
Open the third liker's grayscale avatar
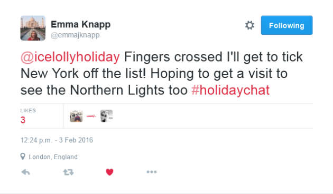point(107,116)
